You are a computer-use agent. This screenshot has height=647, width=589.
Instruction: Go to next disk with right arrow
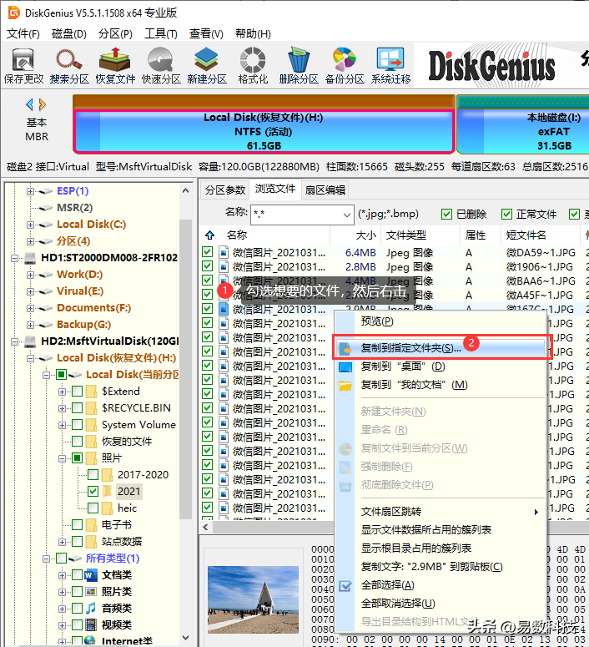click(42, 104)
